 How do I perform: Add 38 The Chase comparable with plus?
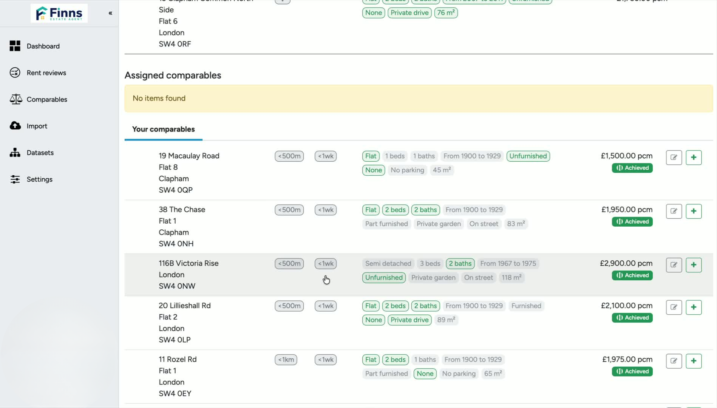pos(694,211)
